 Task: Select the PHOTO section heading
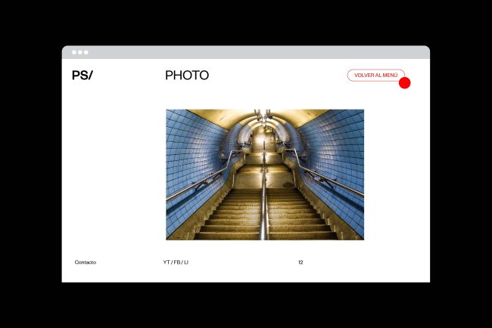point(186,76)
